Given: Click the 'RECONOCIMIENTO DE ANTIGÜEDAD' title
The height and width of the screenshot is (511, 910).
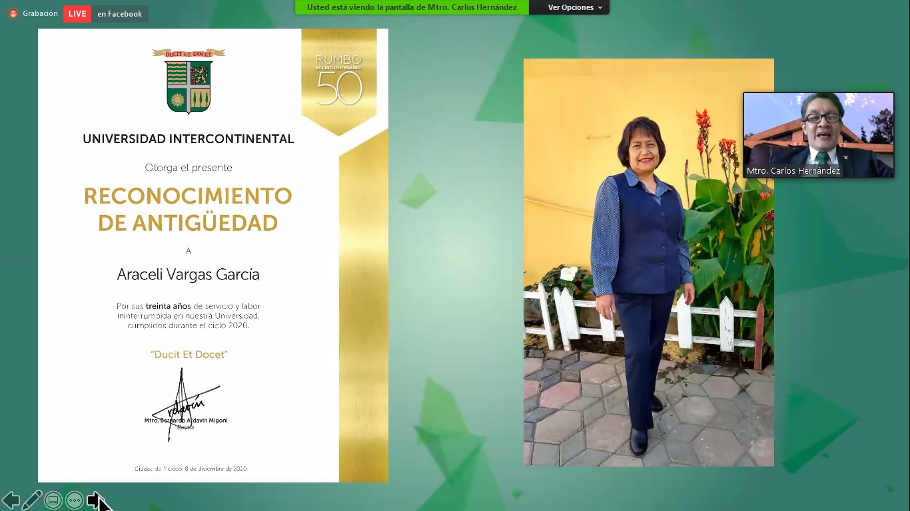Looking at the screenshot, I should 188,210.
